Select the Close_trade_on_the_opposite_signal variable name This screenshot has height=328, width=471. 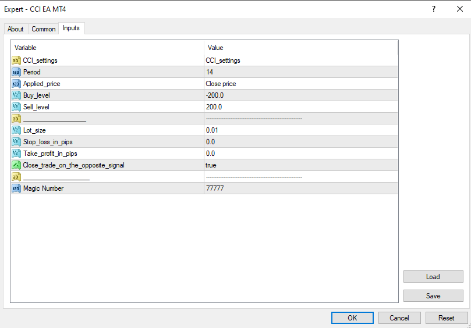click(x=73, y=165)
